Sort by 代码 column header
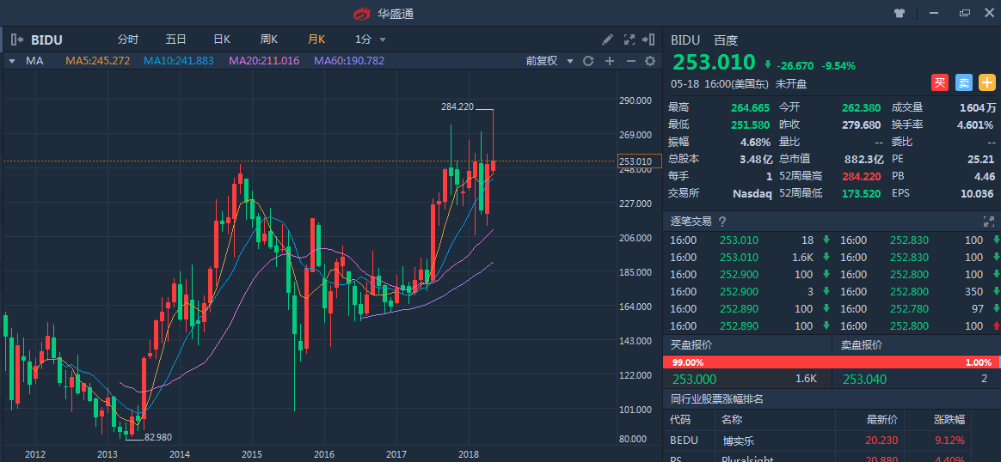The image size is (1001, 462). [x=680, y=420]
